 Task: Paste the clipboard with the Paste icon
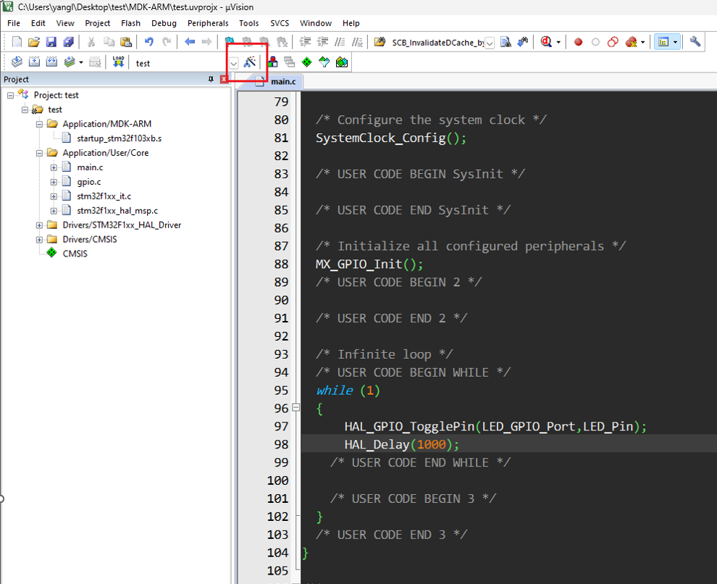pos(126,42)
